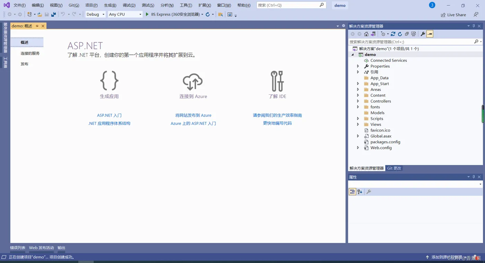
Task: Expand the Controllers folder
Action: point(358,101)
